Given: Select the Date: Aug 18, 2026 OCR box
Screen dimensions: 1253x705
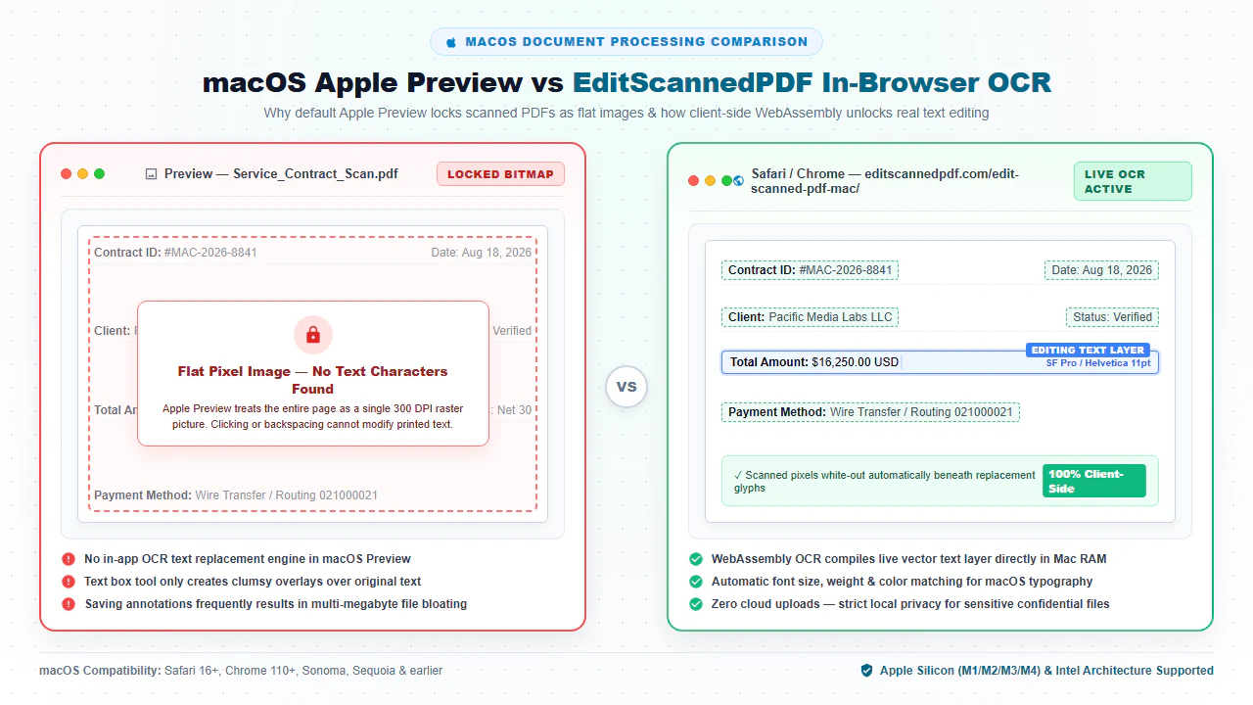Looking at the screenshot, I should point(1101,270).
